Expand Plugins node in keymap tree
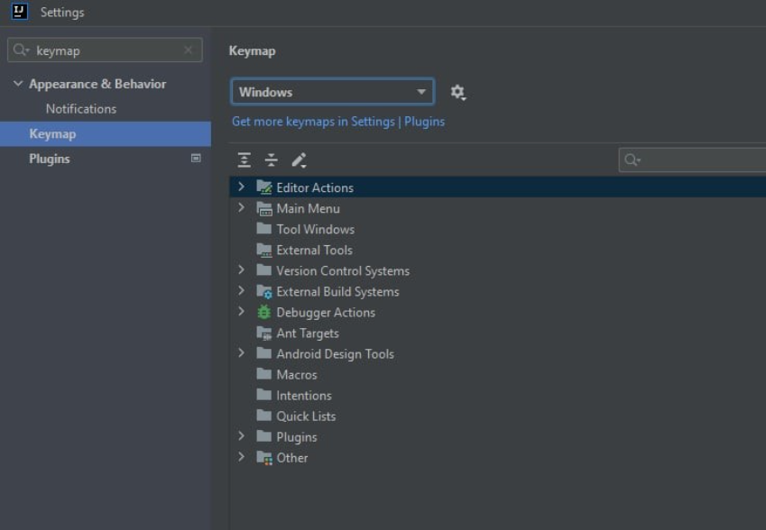This screenshot has height=530, width=766. [241, 436]
